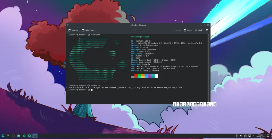Click the Copy toolbar button
The height and width of the screenshot is (139, 272).
[177, 30]
